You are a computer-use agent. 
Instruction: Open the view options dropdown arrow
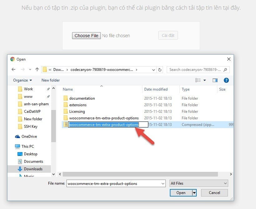204,80
